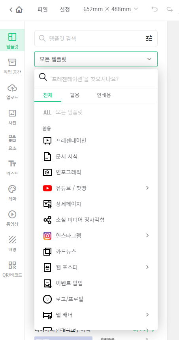Click the 웹 포스터 icon
179x340 pixels.
(47, 267)
